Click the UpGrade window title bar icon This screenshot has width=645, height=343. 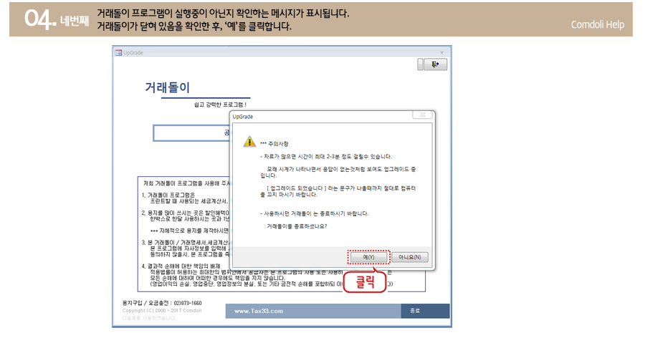[x=118, y=52]
